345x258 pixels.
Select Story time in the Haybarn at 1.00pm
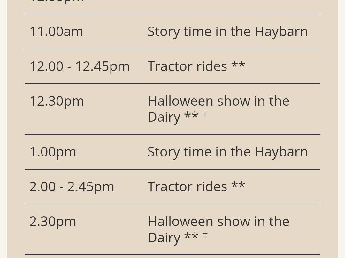coord(227,152)
